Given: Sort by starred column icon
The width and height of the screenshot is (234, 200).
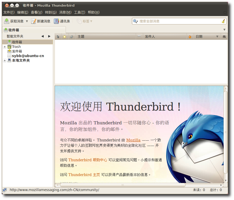Looking at the screenshot, I should pos(65,37).
